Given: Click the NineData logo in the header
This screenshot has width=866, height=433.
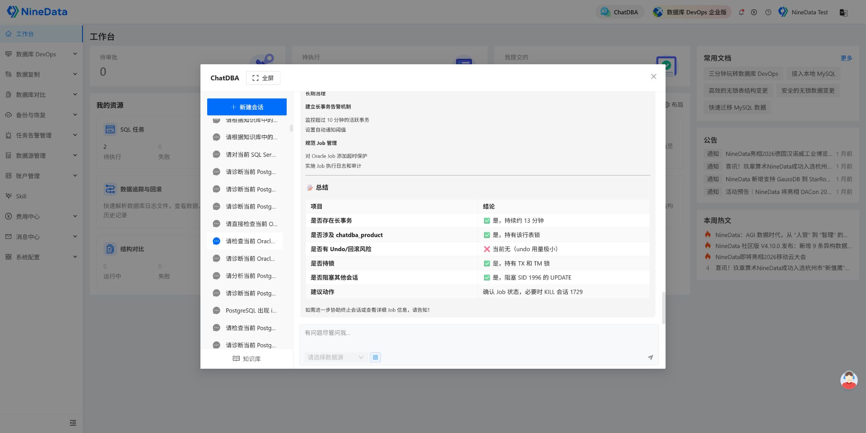Looking at the screenshot, I should (x=37, y=12).
